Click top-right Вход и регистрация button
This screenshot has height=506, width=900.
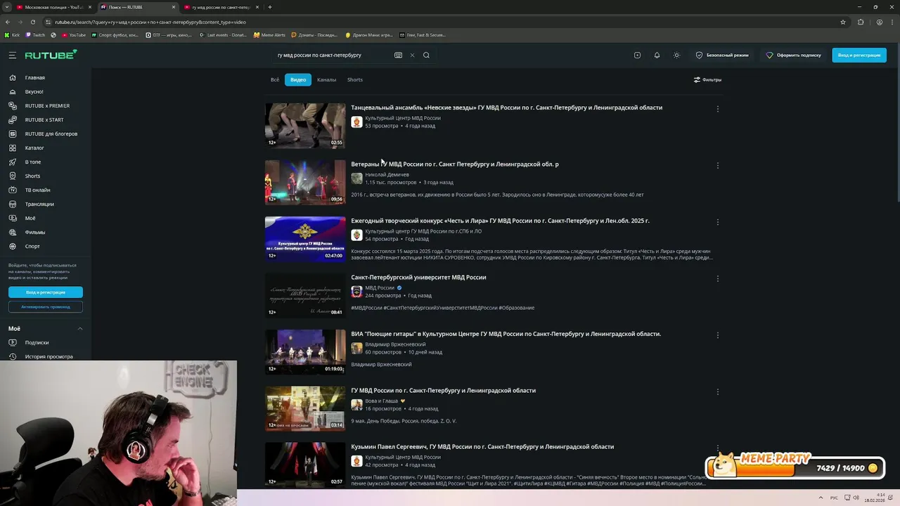pyautogui.click(x=859, y=55)
